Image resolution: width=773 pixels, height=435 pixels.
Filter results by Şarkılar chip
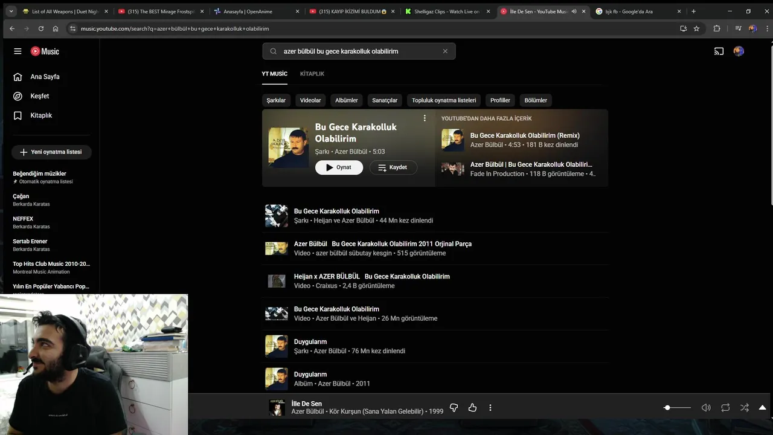coord(276,100)
